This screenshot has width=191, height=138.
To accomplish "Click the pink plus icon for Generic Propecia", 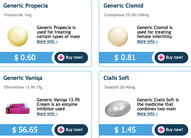I will (x=61, y=57).
